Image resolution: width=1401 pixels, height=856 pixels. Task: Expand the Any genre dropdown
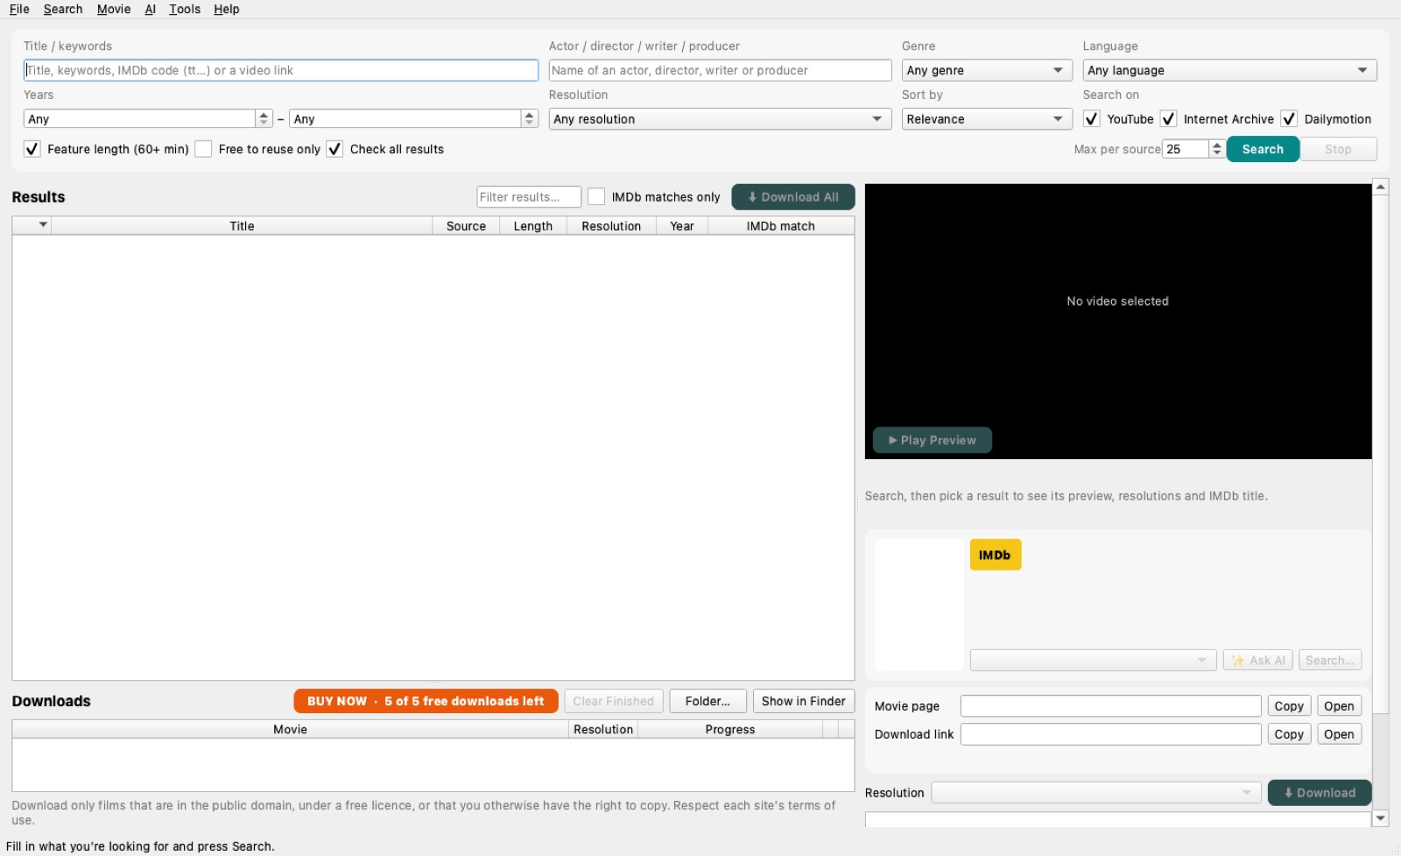click(987, 70)
